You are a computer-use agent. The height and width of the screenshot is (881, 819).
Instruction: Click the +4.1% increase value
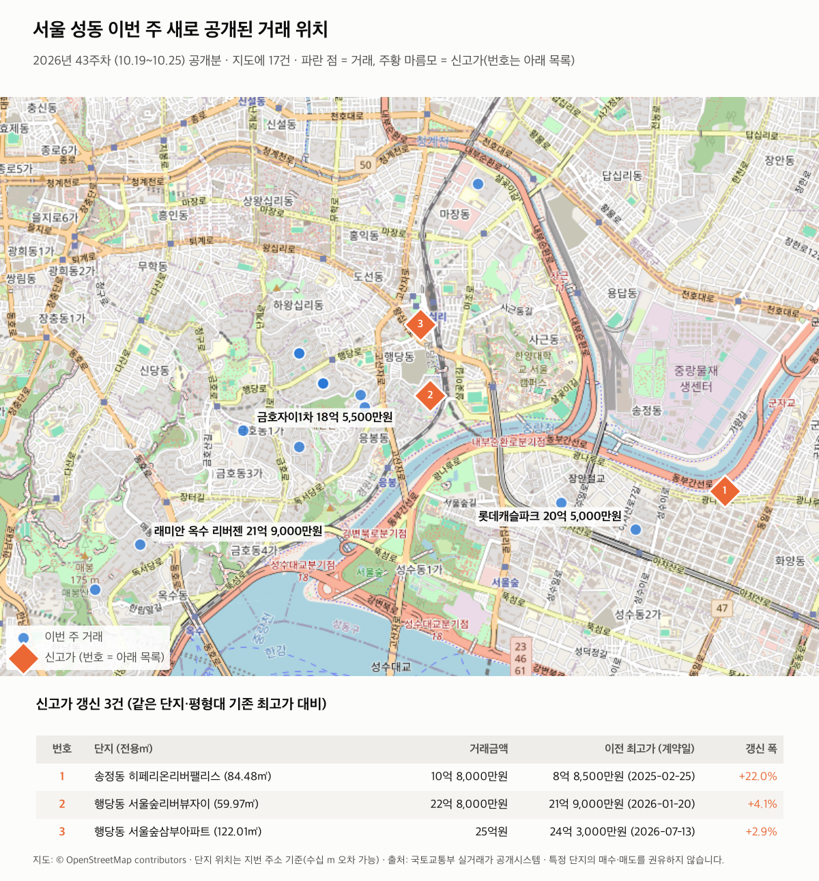(x=762, y=804)
